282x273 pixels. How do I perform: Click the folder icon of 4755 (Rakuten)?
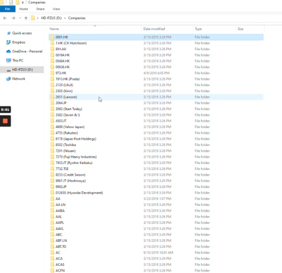[52, 133]
